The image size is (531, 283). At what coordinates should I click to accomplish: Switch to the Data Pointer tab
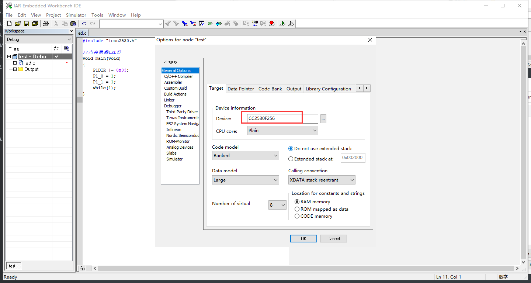pos(241,89)
